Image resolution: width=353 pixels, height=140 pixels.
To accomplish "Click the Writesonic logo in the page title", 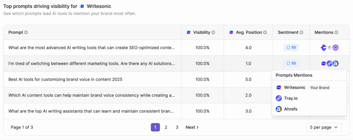I will click(x=82, y=6).
